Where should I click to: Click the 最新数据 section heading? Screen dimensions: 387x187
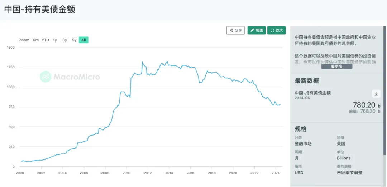coord(307,81)
